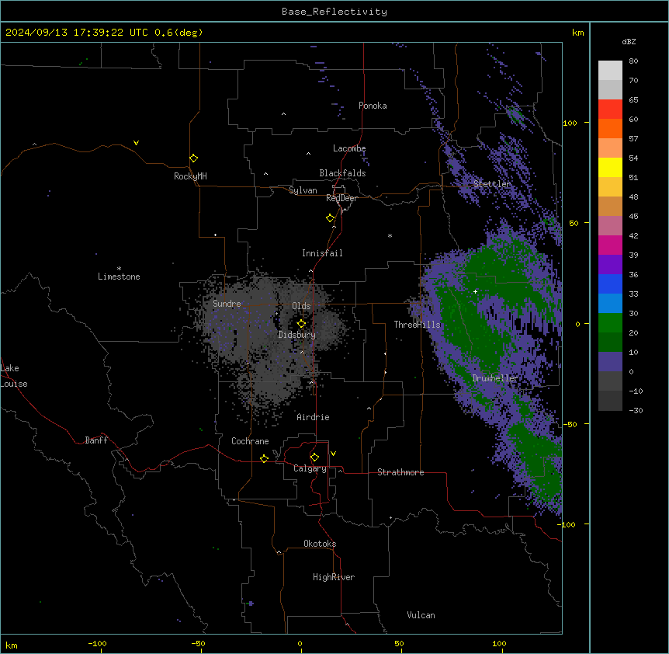Select the RedDeer label
Viewport: 669px width, 654px height.
[x=341, y=198]
